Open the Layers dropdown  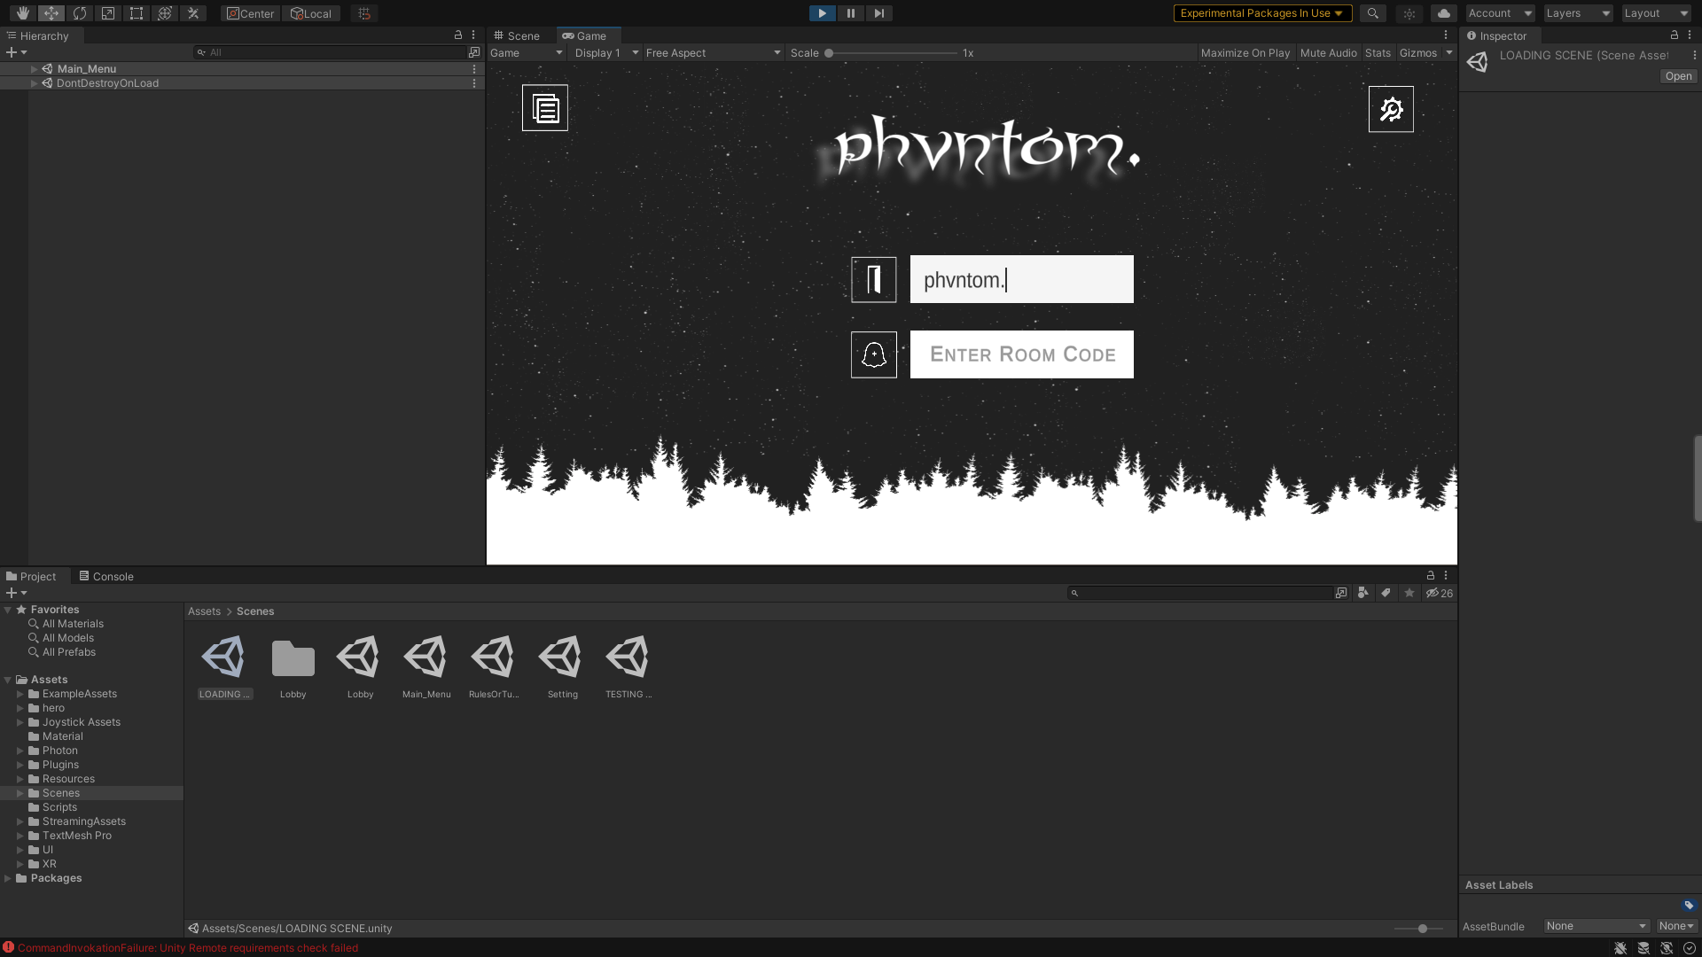pyautogui.click(x=1578, y=13)
